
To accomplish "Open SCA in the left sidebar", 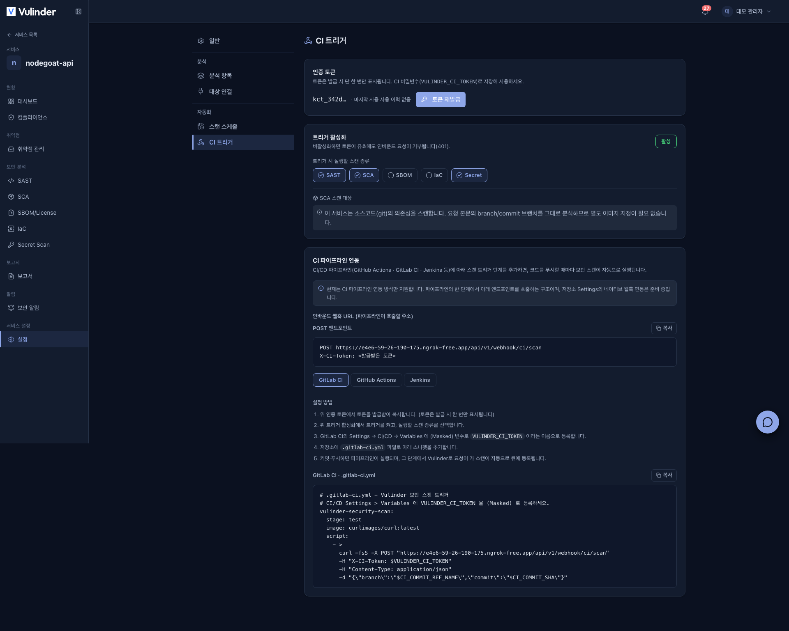I will [x=44, y=197].
